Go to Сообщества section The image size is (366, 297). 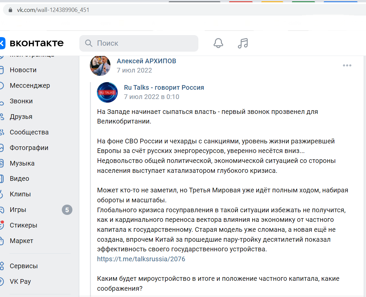29,132
